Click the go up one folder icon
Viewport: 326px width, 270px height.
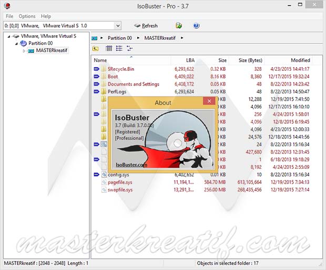pos(95,49)
